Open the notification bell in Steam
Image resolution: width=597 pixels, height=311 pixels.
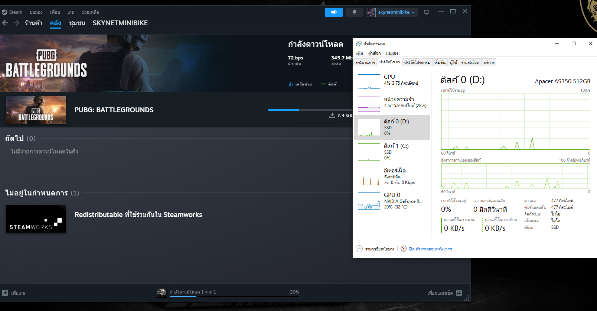(355, 12)
